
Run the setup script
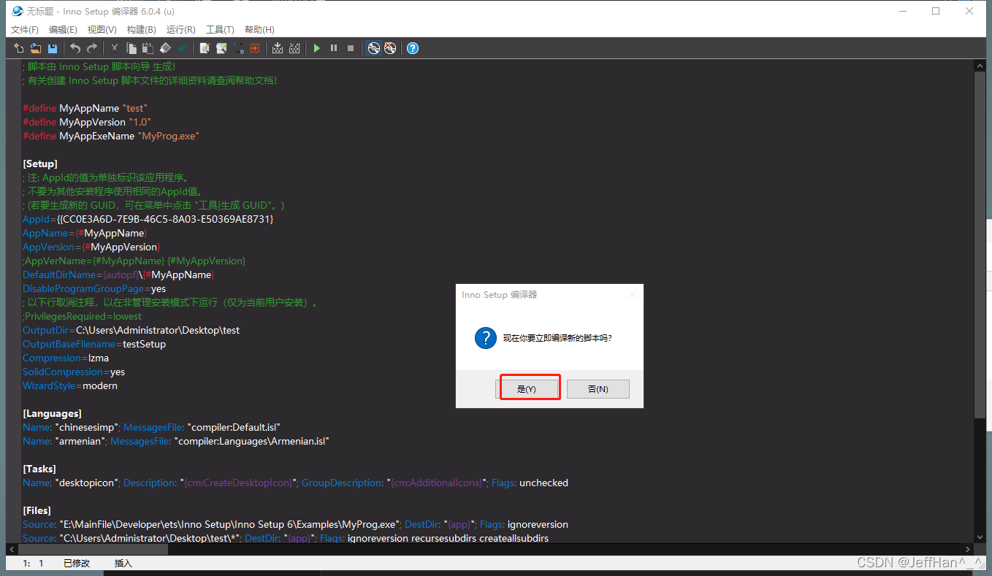click(x=316, y=48)
